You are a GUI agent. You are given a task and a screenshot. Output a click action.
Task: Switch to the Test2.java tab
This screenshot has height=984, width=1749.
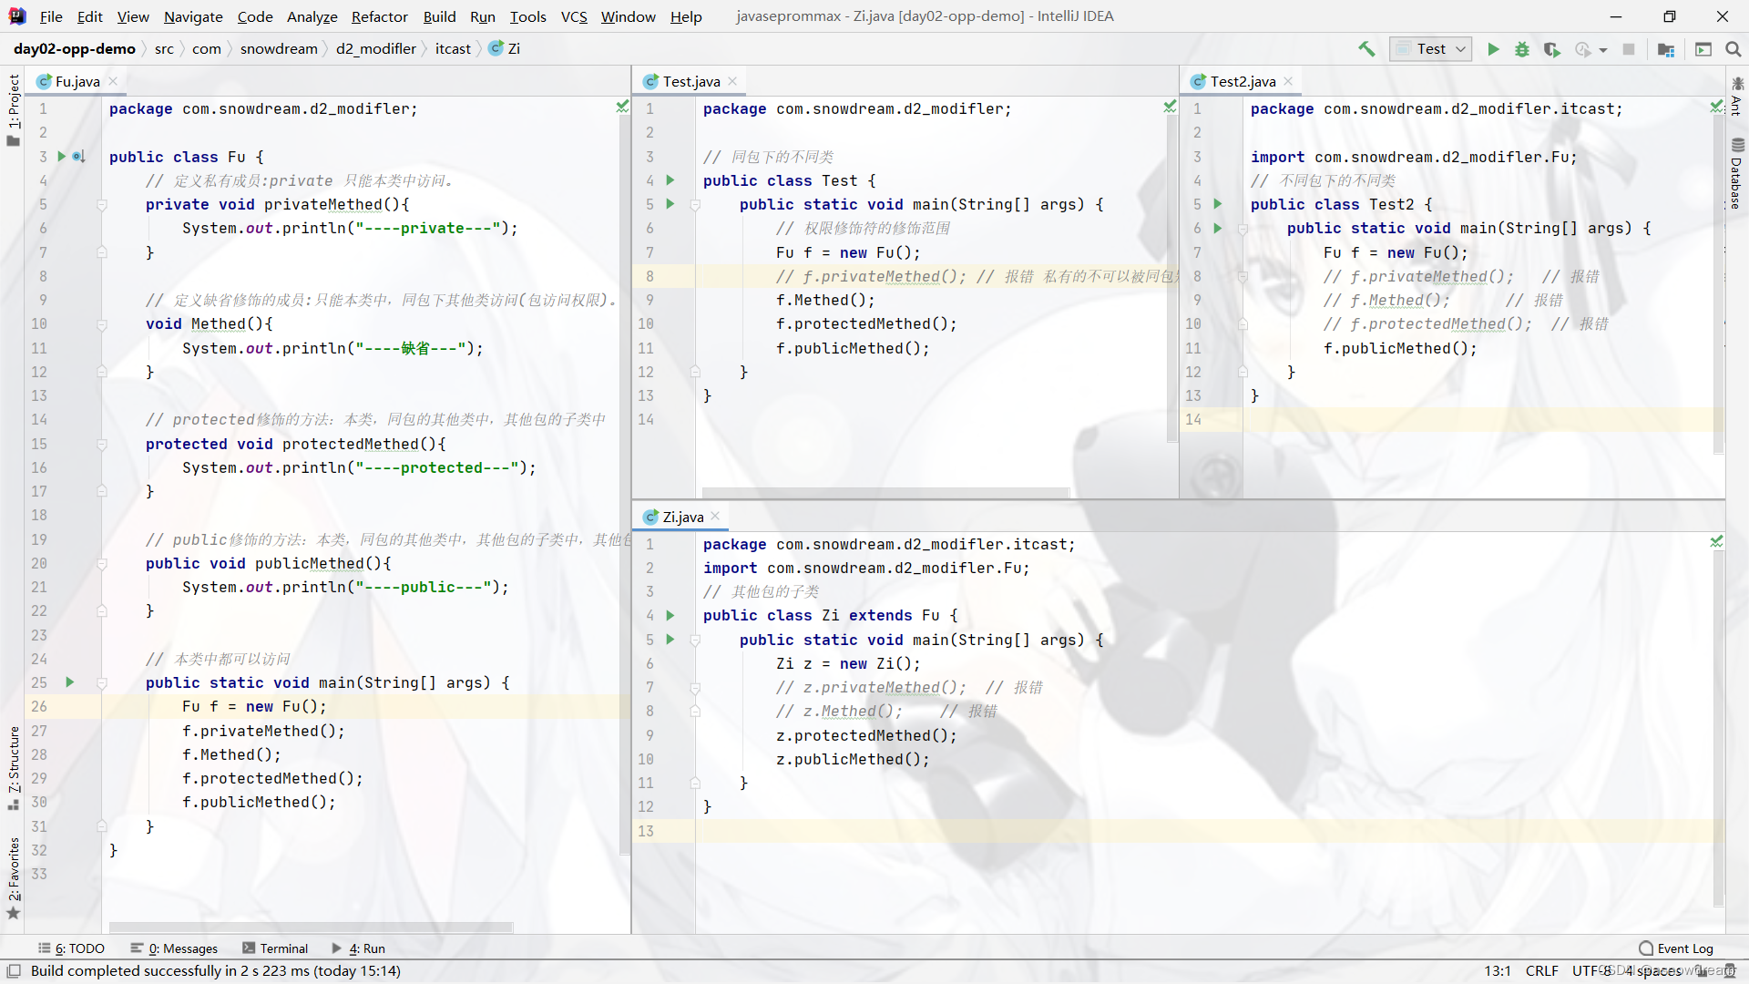coord(1242,81)
